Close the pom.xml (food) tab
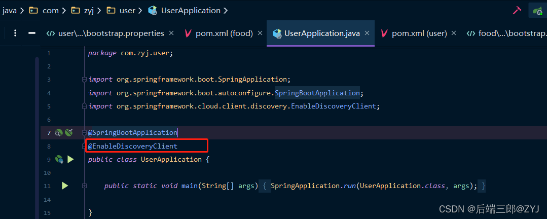The width and height of the screenshot is (547, 219). click(260, 33)
